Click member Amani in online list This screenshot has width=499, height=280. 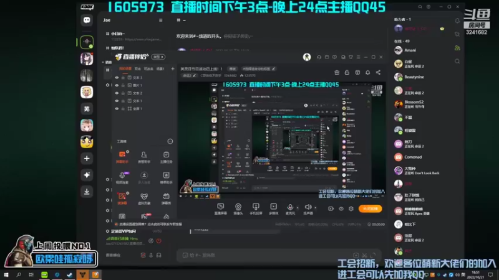(x=410, y=50)
